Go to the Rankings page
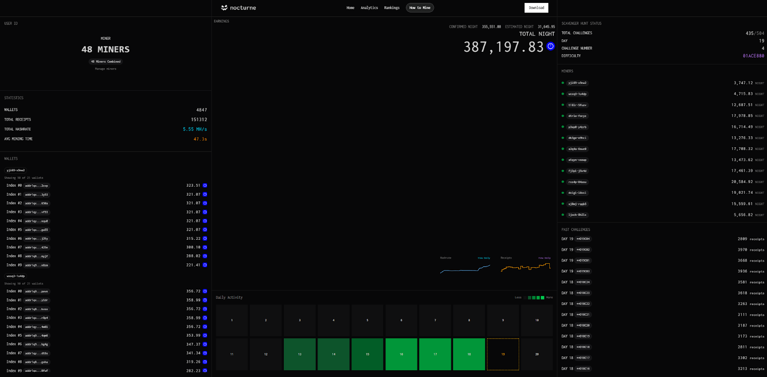The image size is (767, 377). click(392, 8)
